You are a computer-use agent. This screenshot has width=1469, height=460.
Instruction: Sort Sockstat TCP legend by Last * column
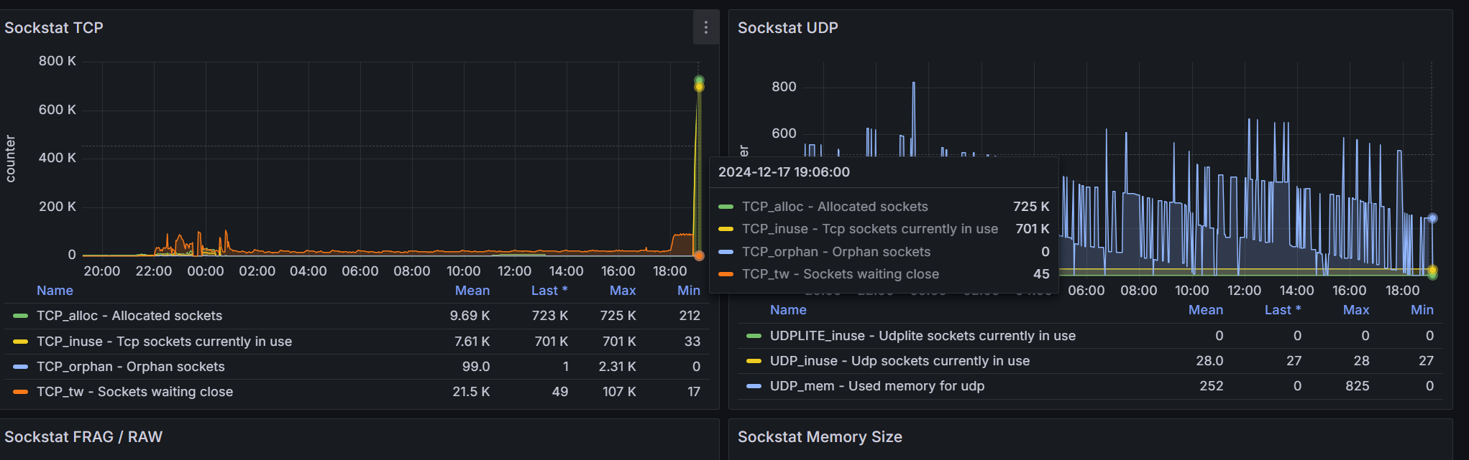tap(549, 291)
